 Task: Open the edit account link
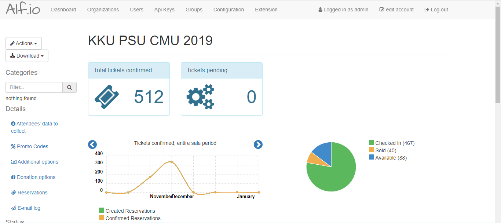pyautogui.click(x=396, y=10)
